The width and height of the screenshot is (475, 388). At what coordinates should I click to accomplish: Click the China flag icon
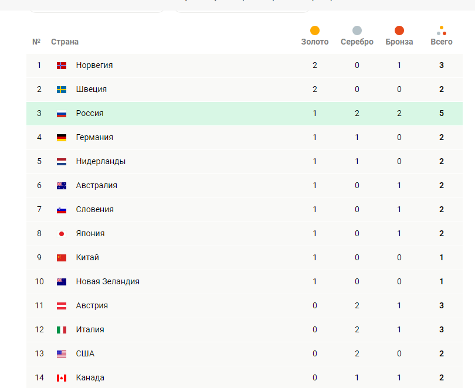point(62,258)
